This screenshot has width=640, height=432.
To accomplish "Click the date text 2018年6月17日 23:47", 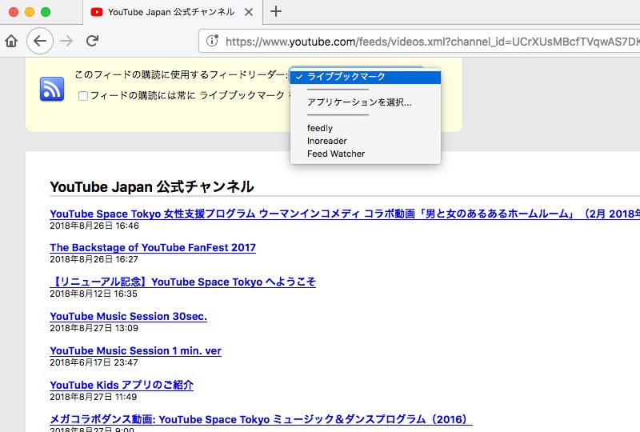I will click(x=94, y=362).
